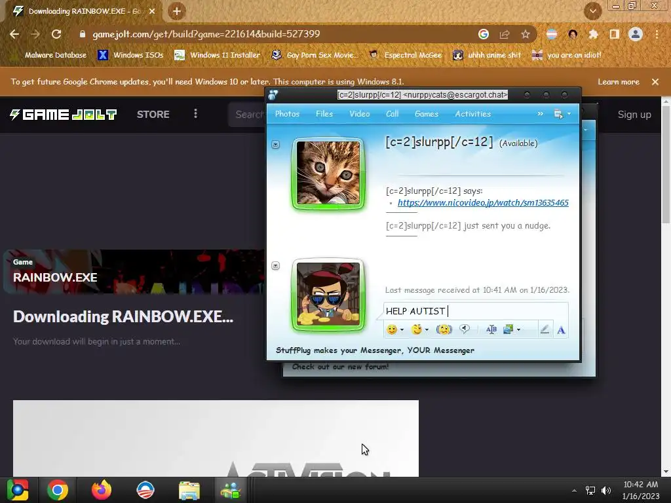Reload the Game Jolt page

(x=56, y=34)
